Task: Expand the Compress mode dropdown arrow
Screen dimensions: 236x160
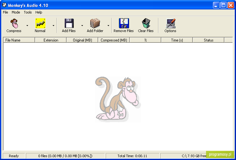Action: (27, 26)
